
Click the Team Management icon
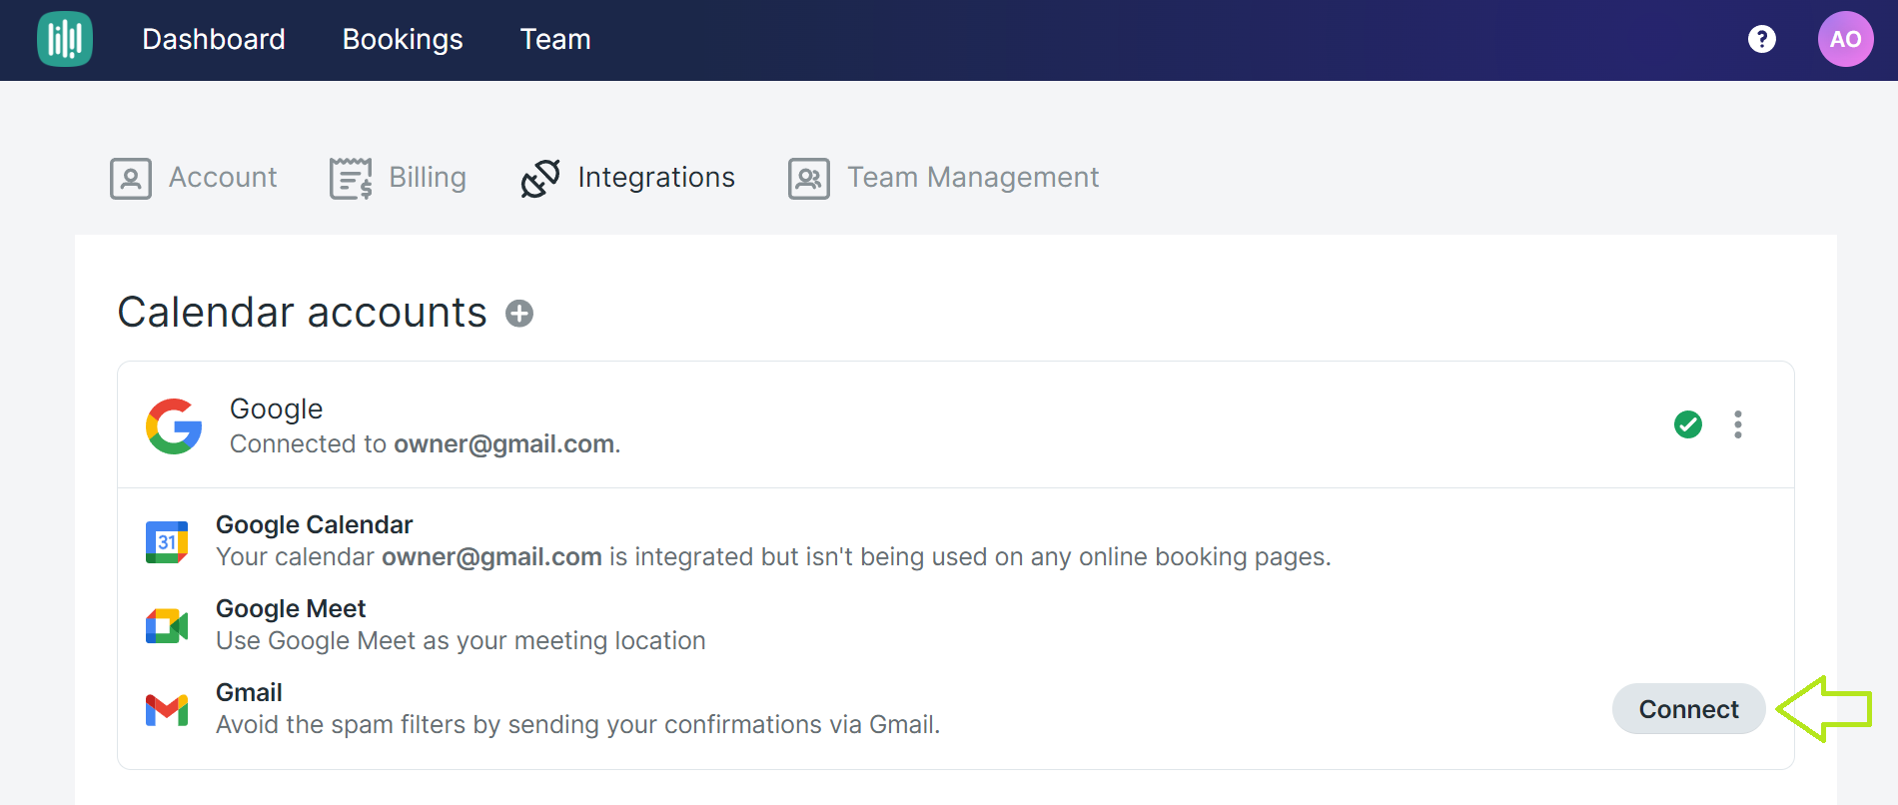click(x=809, y=179)
